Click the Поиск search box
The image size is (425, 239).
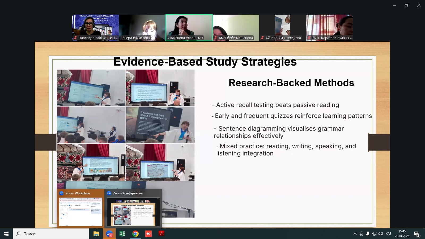click(x=51, y=234)
